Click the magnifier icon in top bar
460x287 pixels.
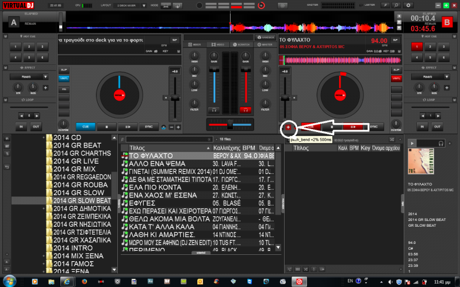coord(396,5)
